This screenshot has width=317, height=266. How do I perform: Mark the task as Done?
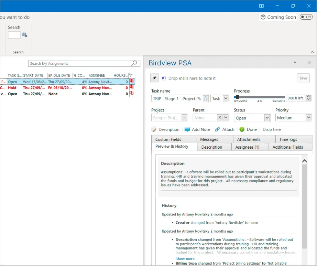248,129
